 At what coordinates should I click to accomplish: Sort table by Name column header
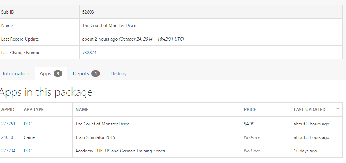[82, 109]
